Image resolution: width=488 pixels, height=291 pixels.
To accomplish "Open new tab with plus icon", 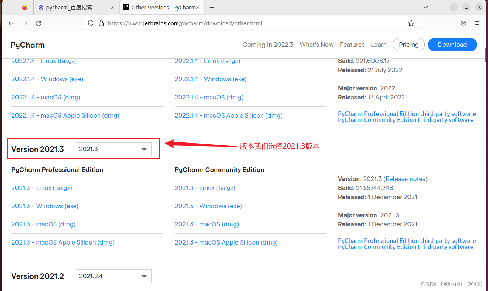I will 212,8.
